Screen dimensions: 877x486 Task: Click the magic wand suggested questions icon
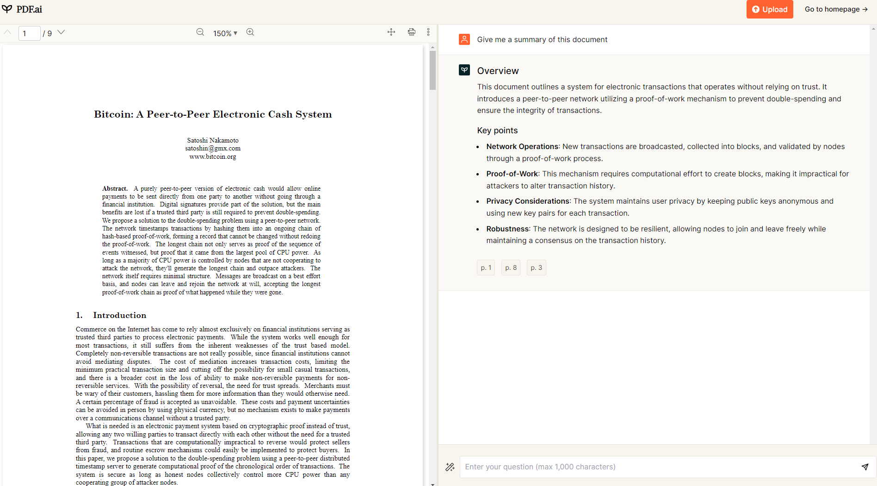point(450,467)
